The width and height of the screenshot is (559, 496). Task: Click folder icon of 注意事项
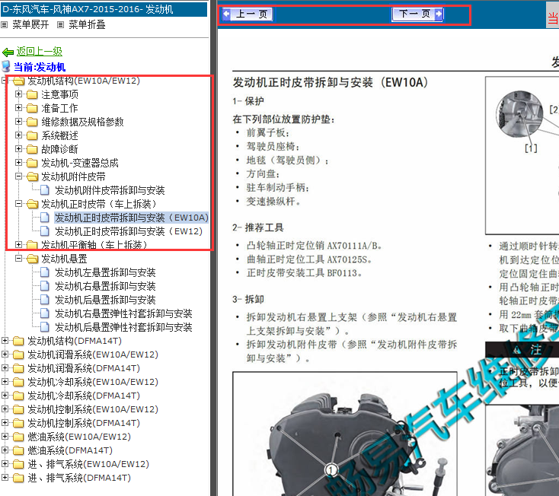point(32,94)
